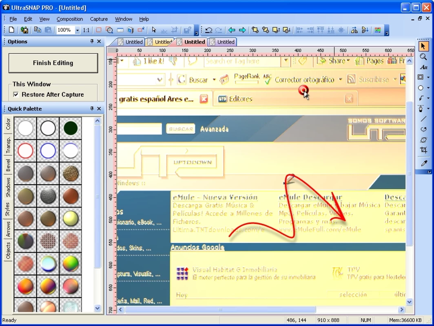Open the Composition menu
The width and height of the screenshot is (434, 326).
point(70,19)
